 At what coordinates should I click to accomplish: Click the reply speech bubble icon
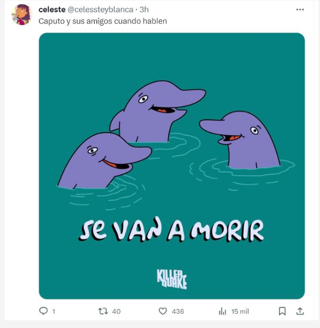pyautogui.click(x=43, y=311)
